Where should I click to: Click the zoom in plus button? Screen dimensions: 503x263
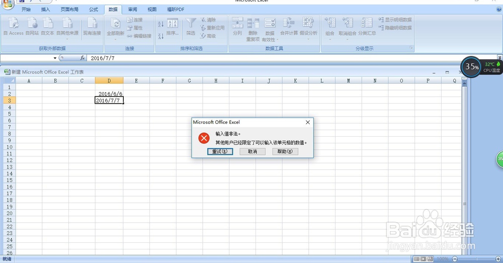coord(498,259)
